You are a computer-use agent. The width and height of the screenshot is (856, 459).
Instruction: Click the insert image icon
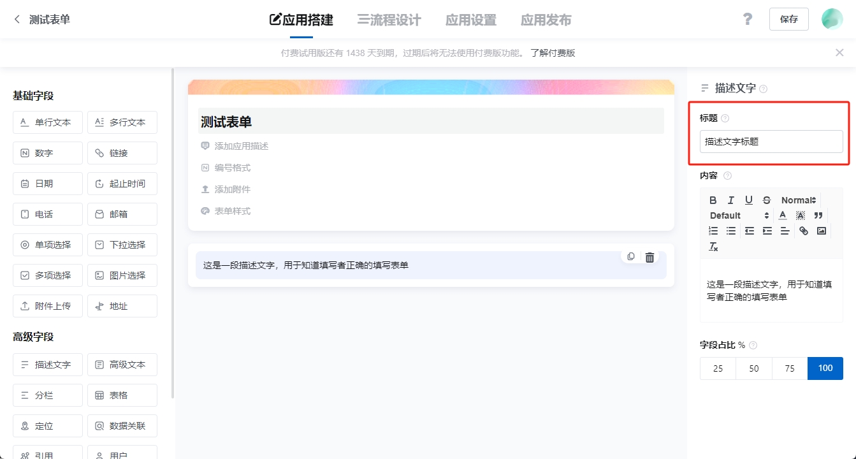821,230
